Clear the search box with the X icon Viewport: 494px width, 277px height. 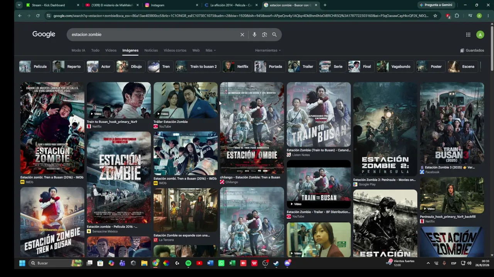[242, 35]
